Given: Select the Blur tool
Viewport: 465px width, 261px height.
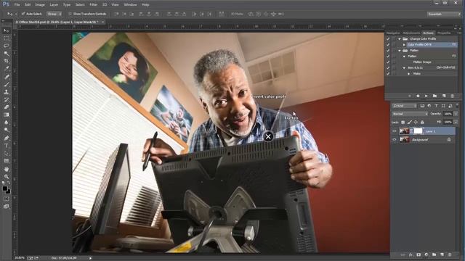Looking at the screenshot, I should [x=6, y=123].
